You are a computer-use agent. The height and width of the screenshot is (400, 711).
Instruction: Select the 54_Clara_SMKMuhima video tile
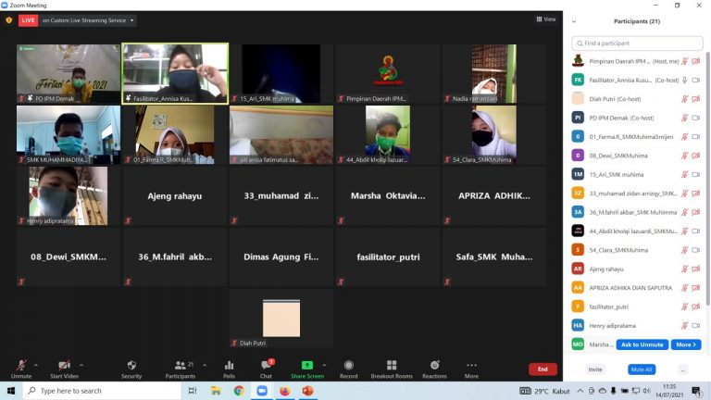coord(493,134)
